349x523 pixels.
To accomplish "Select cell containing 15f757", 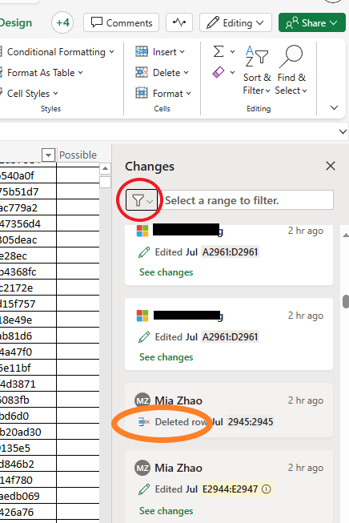I will (x=28, y=304).
